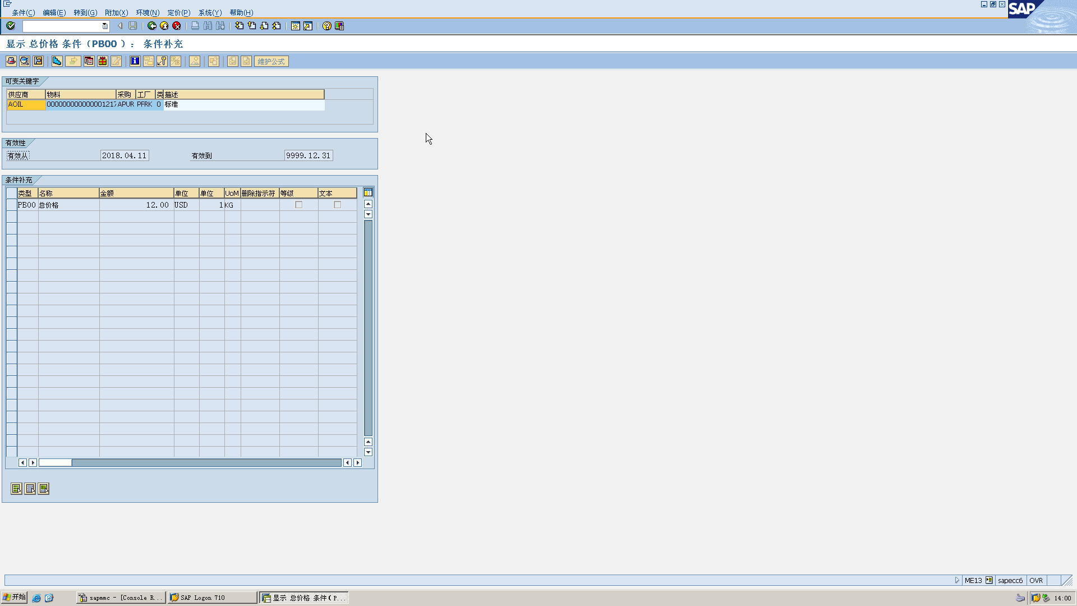Select the PB00 row selector box
Viewport: 1077px width, 606px height.
point(11,205)
